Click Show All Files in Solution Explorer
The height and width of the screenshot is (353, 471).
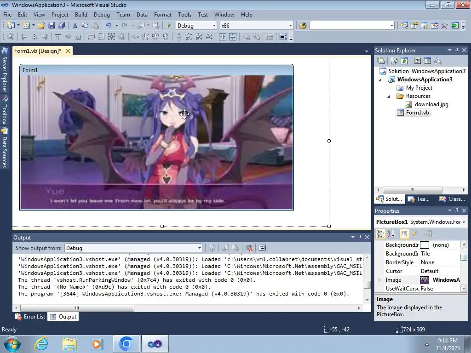point(394,61)
